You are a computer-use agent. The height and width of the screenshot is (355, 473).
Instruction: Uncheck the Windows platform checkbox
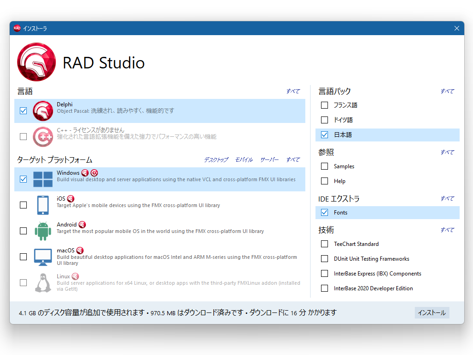click(23, 179)
